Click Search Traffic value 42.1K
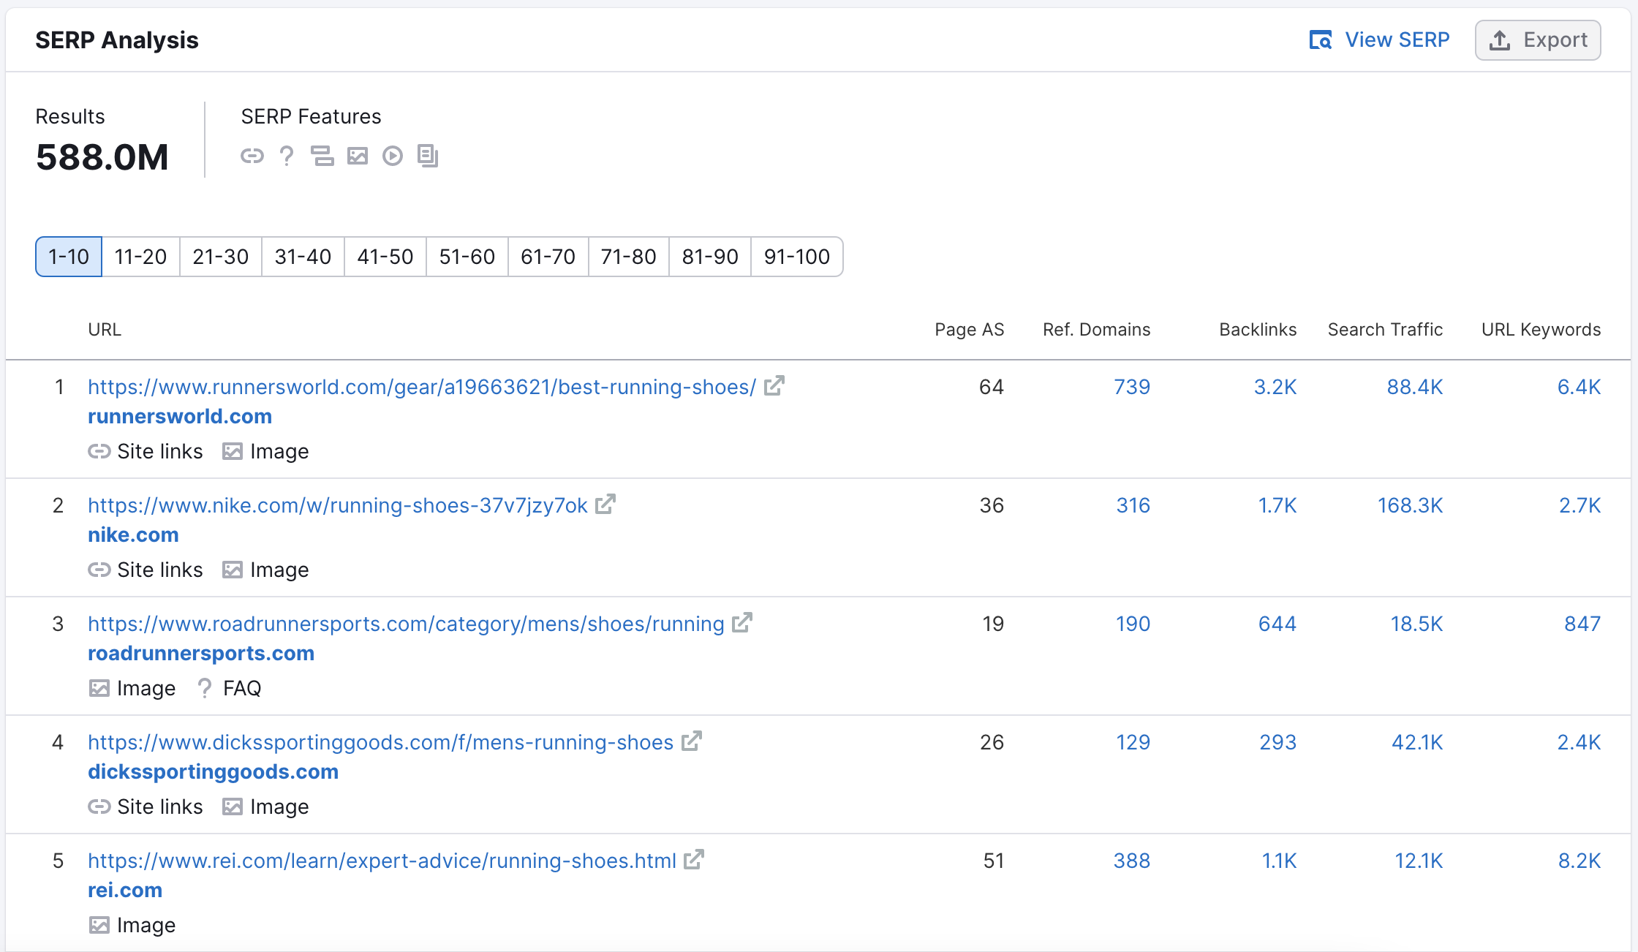The width and height of the screenshot is (1638, 952). click(x=1417, y=742)
